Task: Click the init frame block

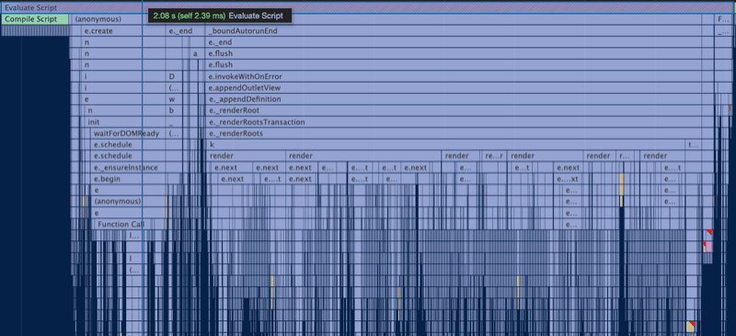Action: pyautogui.click(x=125, y=122)
